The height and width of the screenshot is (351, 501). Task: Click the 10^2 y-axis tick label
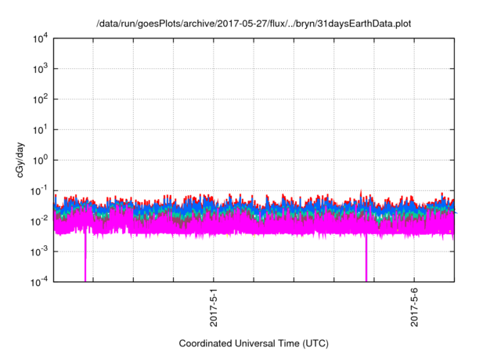(40, 100)
